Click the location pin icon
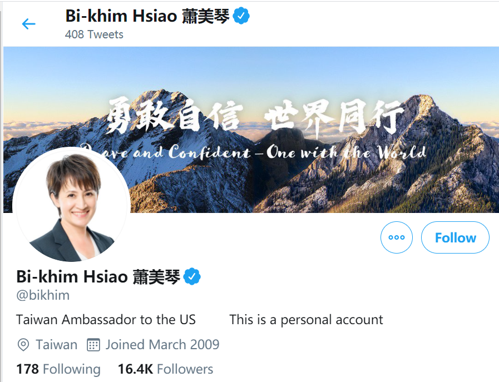Image resolution: width=499 pixels, height=382 pixels. [23, 345]
